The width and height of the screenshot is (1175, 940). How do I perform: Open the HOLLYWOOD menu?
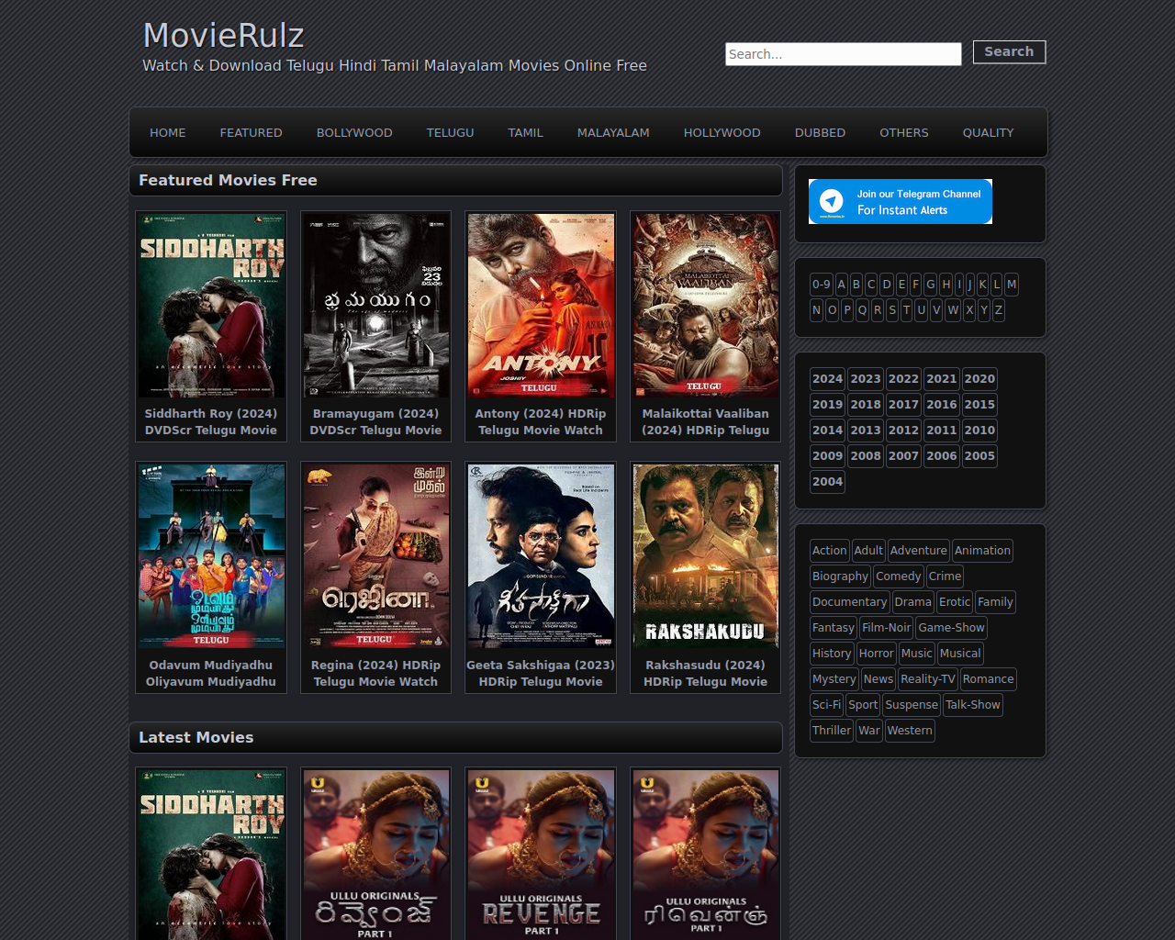722,132
